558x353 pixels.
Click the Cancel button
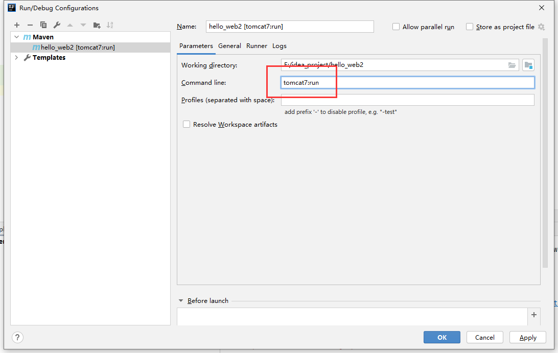tap(485, 337)
